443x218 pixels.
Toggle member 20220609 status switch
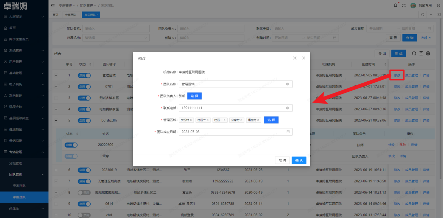(71, 145)
